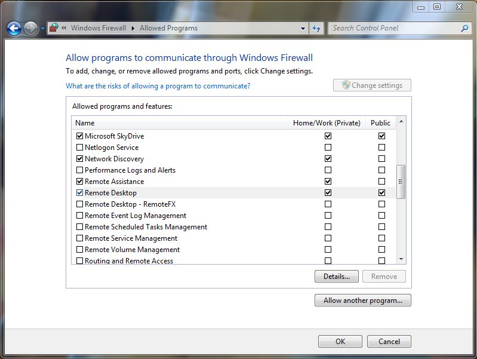
Task: Select Remote Event Log Management row text
Action: point(136,216)
